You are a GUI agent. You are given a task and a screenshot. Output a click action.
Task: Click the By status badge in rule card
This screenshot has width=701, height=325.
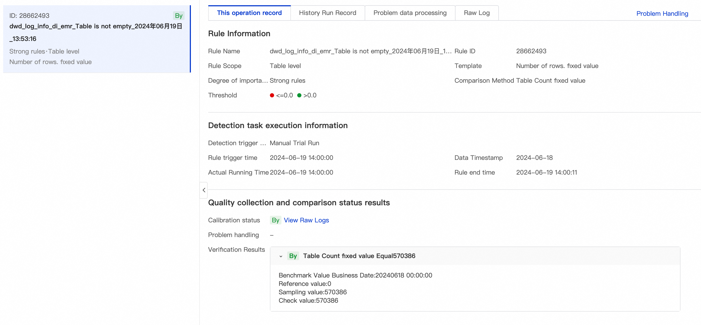pyautogui.click(x=179, y=16)
